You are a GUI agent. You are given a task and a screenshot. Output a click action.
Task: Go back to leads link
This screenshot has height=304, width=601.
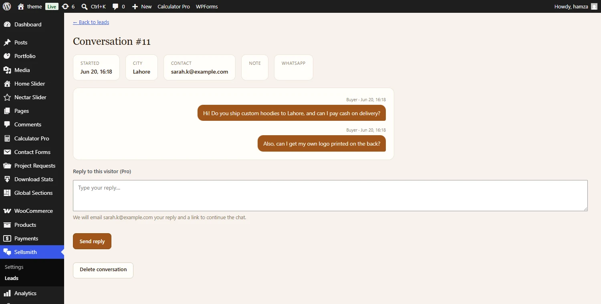tap(91, 22)
